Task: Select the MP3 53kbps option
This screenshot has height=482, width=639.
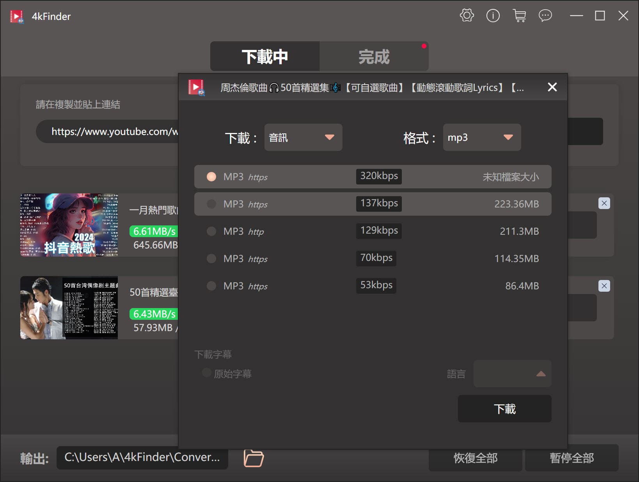Action: [x=373, y=286]
